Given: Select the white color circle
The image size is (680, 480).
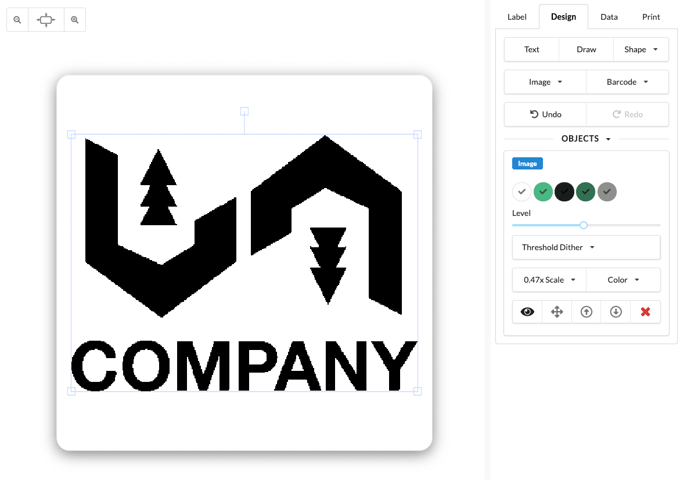Looking at the screenshot, I should 521,192.
